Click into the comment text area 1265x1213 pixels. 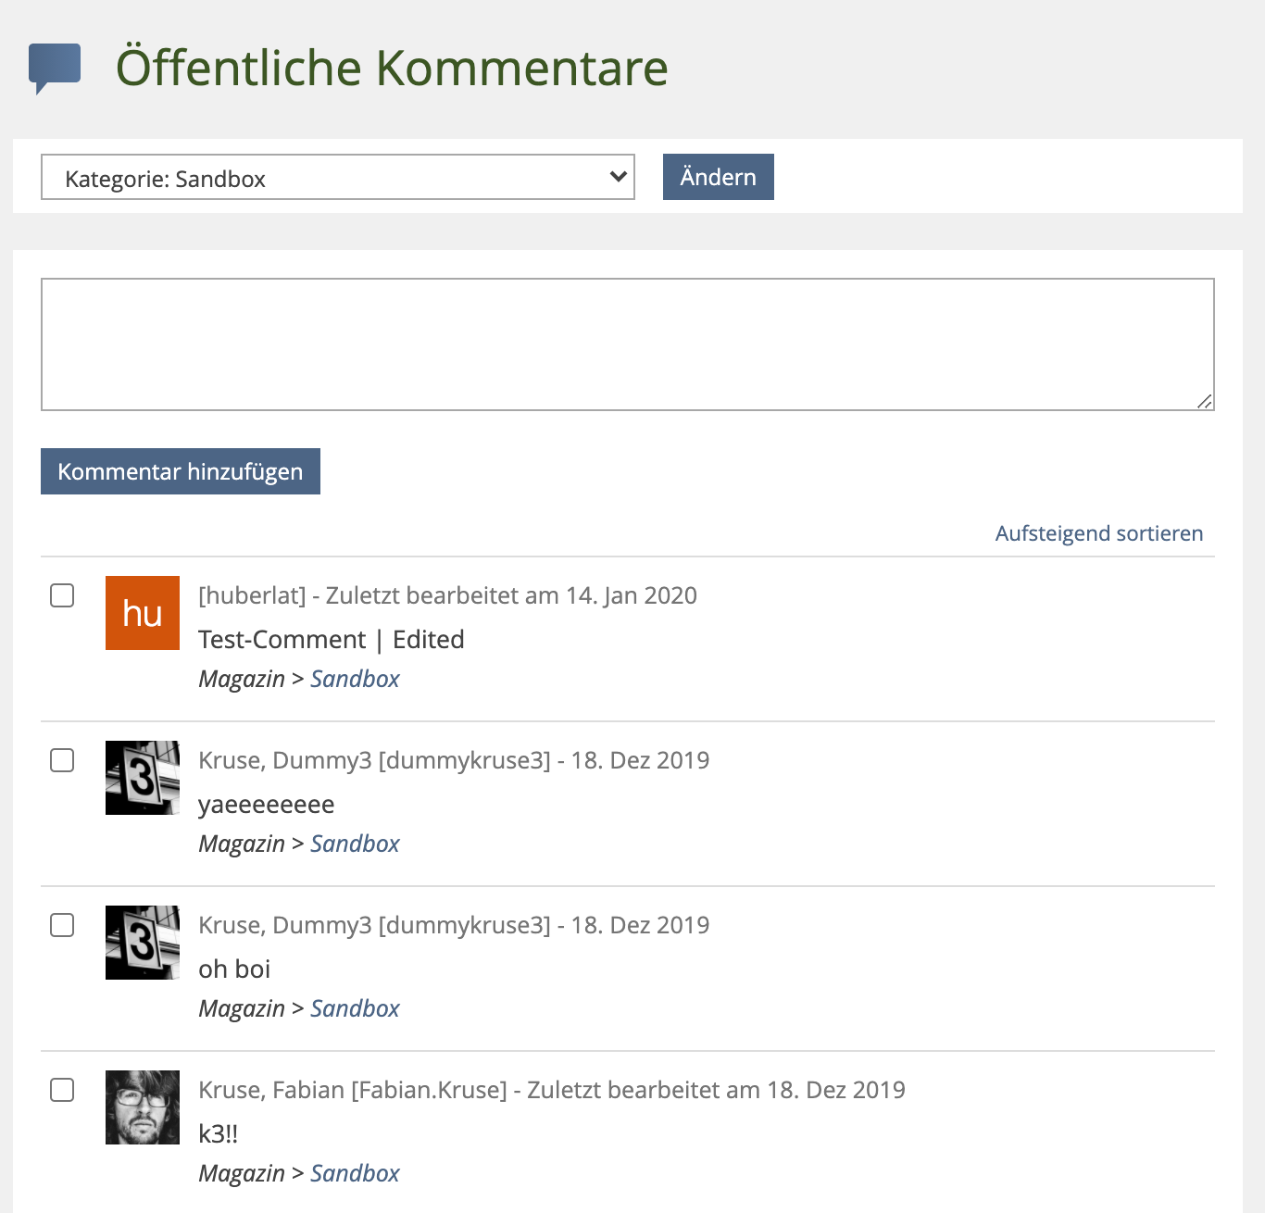[x=627, y=344]
